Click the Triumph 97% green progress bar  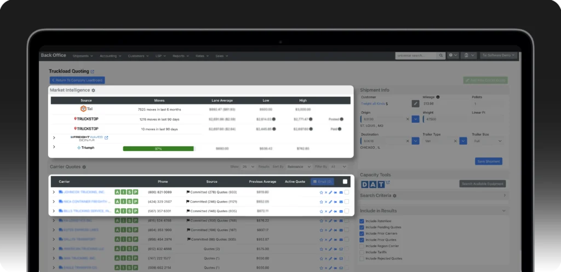click(158, 148)
